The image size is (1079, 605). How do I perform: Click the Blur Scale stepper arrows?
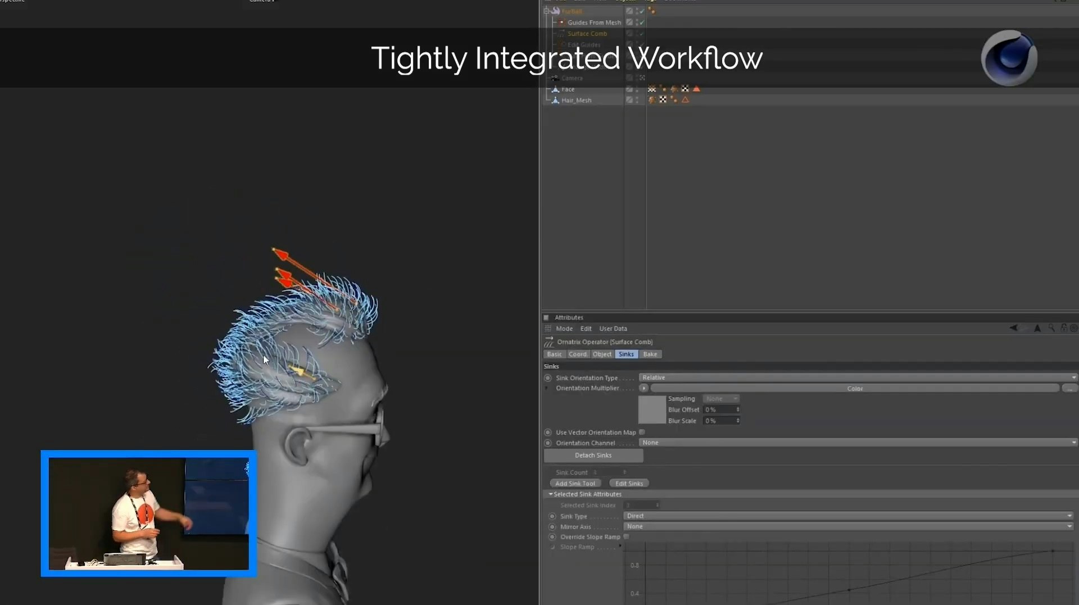pos(738,421)
